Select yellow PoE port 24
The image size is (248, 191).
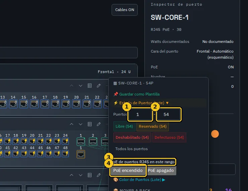pos(65,141)
